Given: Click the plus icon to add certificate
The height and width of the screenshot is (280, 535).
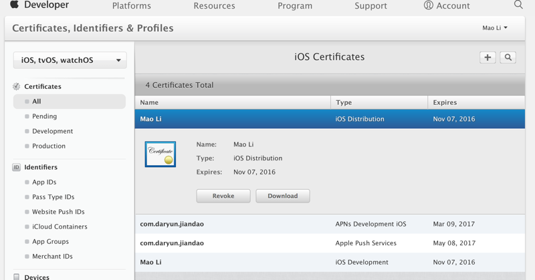Looking at the screenshot, I should click(x=488, y=57).
